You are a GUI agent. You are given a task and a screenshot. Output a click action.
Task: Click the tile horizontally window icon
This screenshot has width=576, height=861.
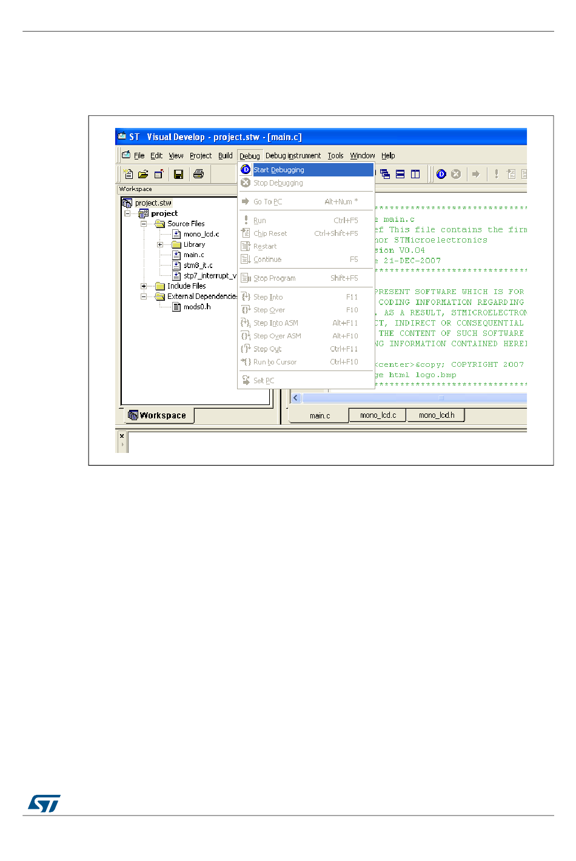(x=400, y=174)
